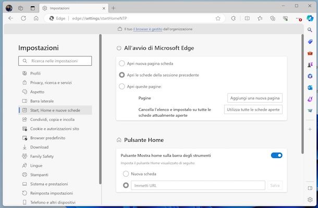Go back with the back arrow
Image resolution: width=318 pixels, height=208 pixels.
tap(11, 18)
